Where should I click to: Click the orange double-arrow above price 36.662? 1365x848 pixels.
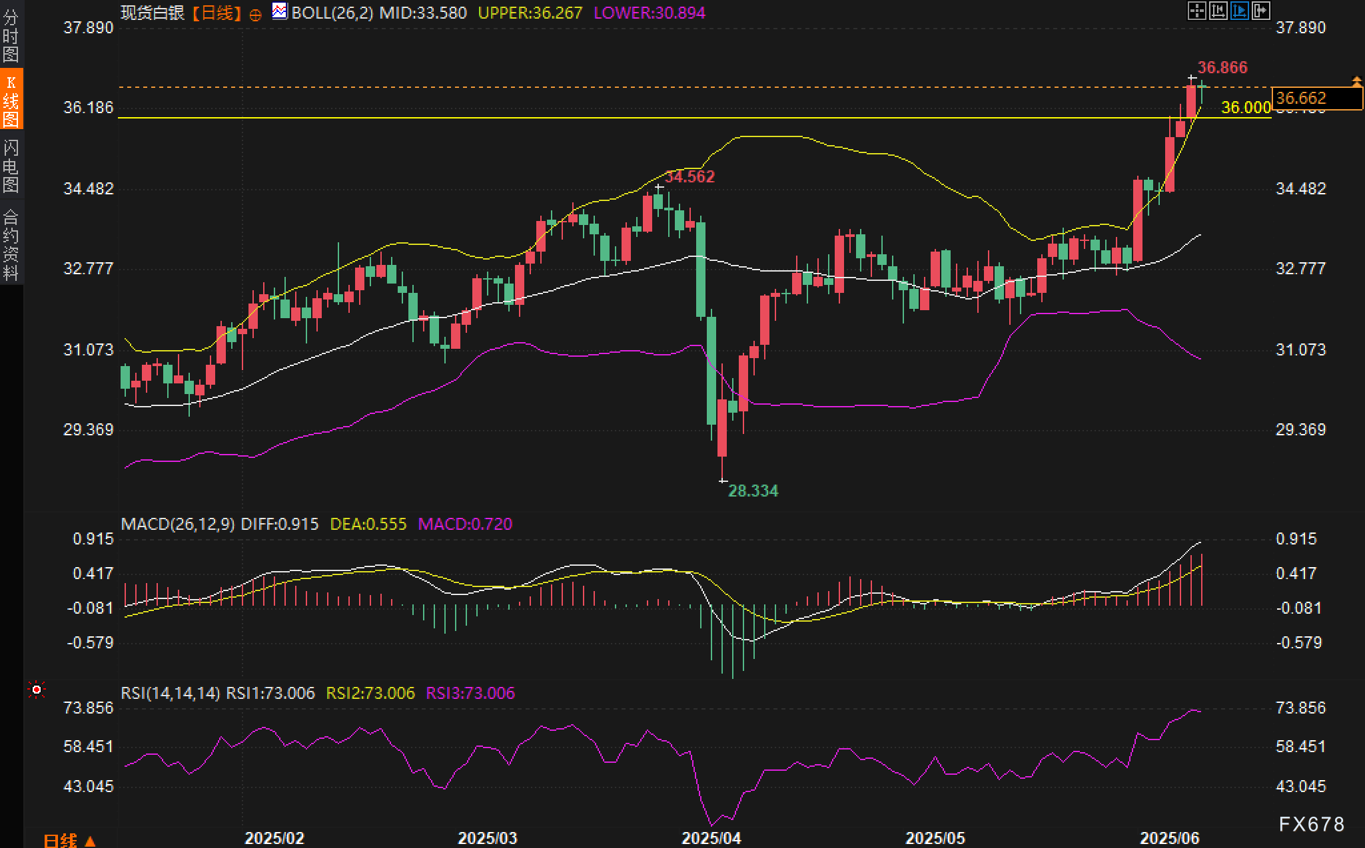pos(1356,81)
